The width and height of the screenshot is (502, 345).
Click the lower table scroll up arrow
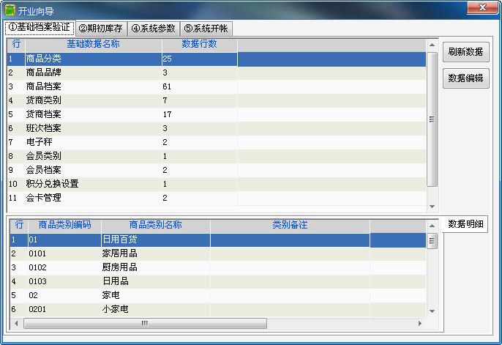click(x=432, y=226)
